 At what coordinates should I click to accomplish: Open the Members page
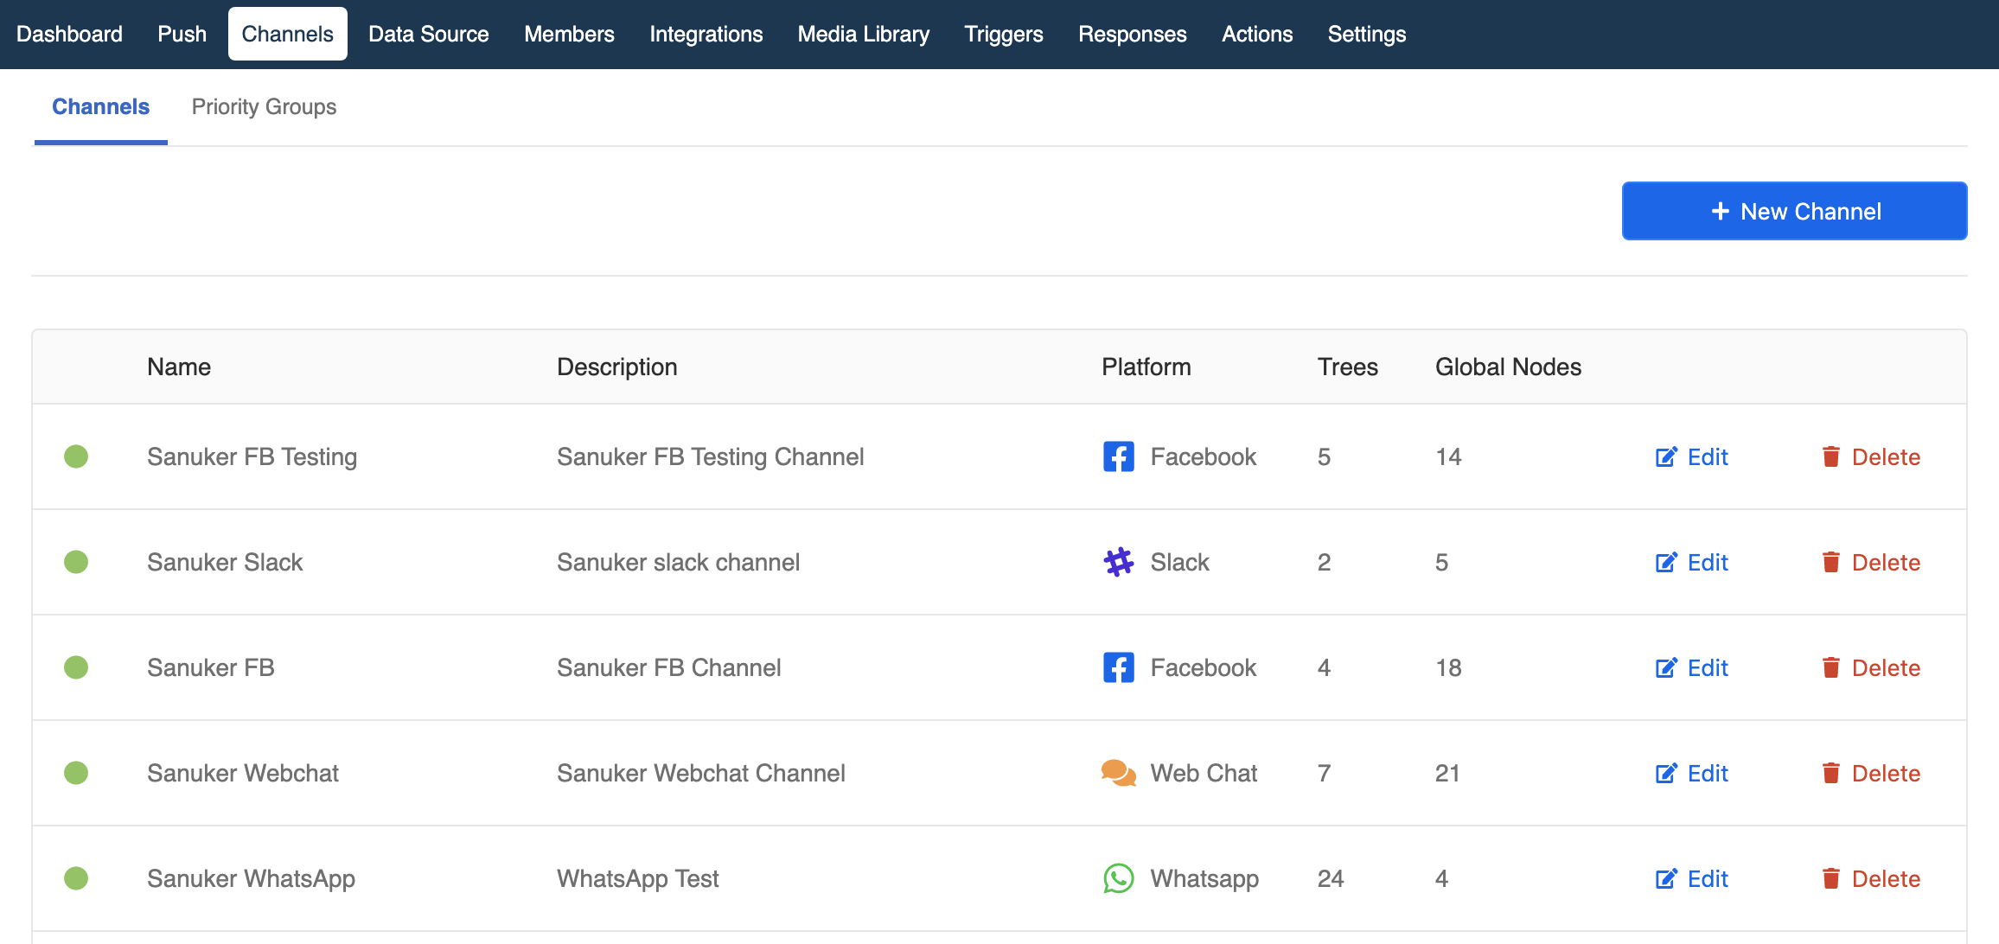(569, 34)
